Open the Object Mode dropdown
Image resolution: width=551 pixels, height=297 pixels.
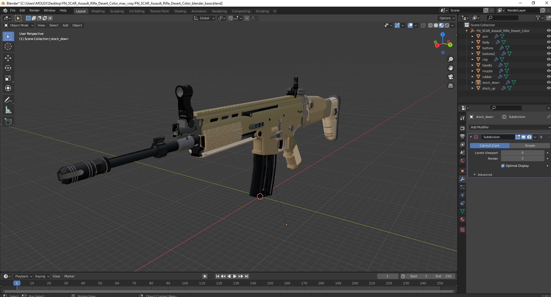[x=19, y=25]
